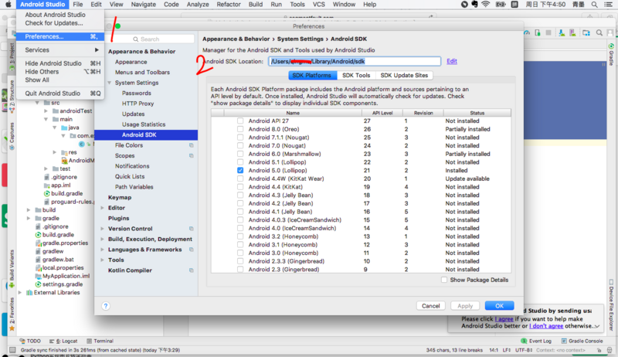Check the Android 8.0 (Oreo) checkbox
This screenshot has height=357, width=618.
240,129
